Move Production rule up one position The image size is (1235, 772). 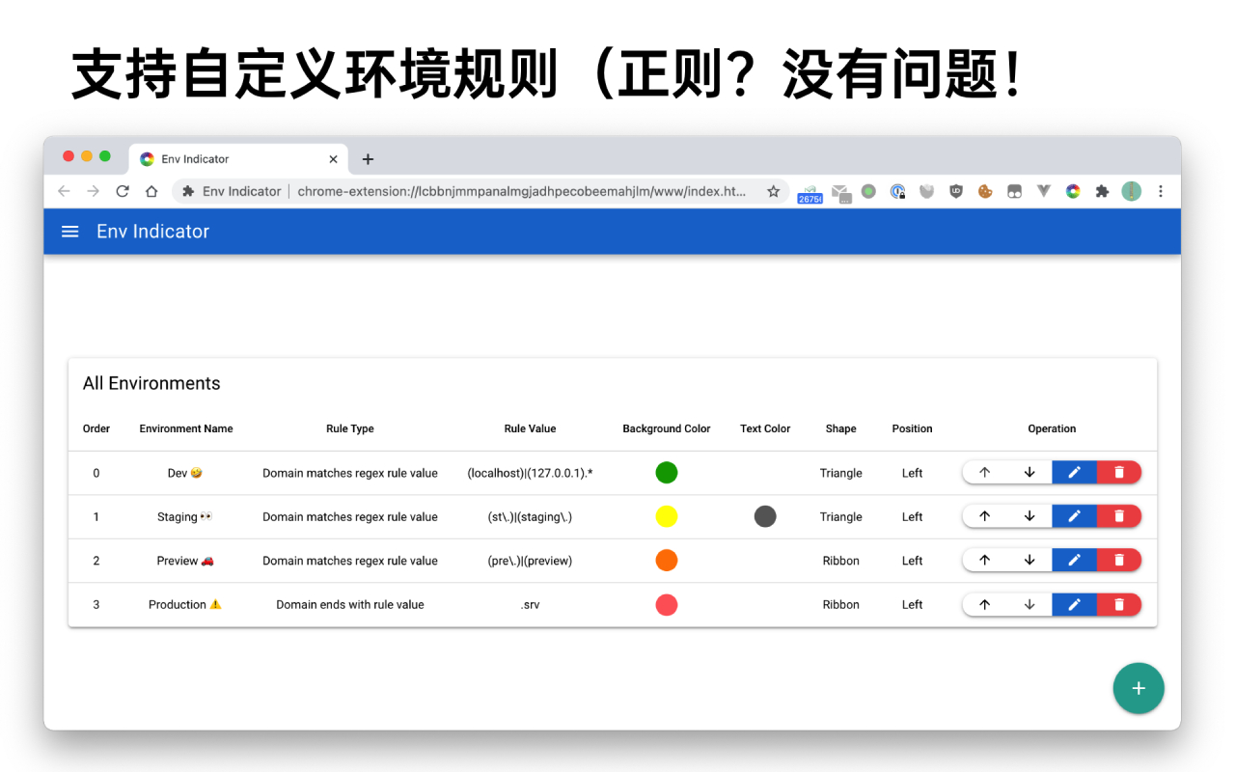(983, 604)
